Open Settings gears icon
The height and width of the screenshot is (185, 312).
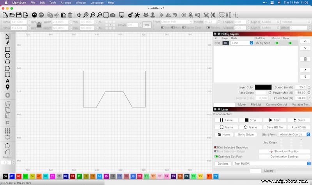point(130,15)
